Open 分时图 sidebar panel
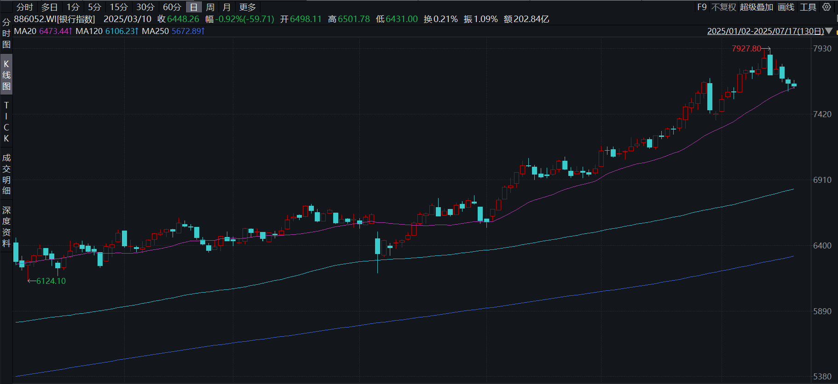The image size is (838, 384). click(x=6, y=34)
